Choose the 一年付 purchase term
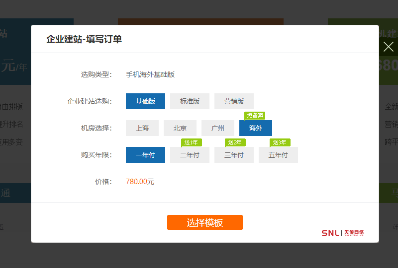 [145, 155]
